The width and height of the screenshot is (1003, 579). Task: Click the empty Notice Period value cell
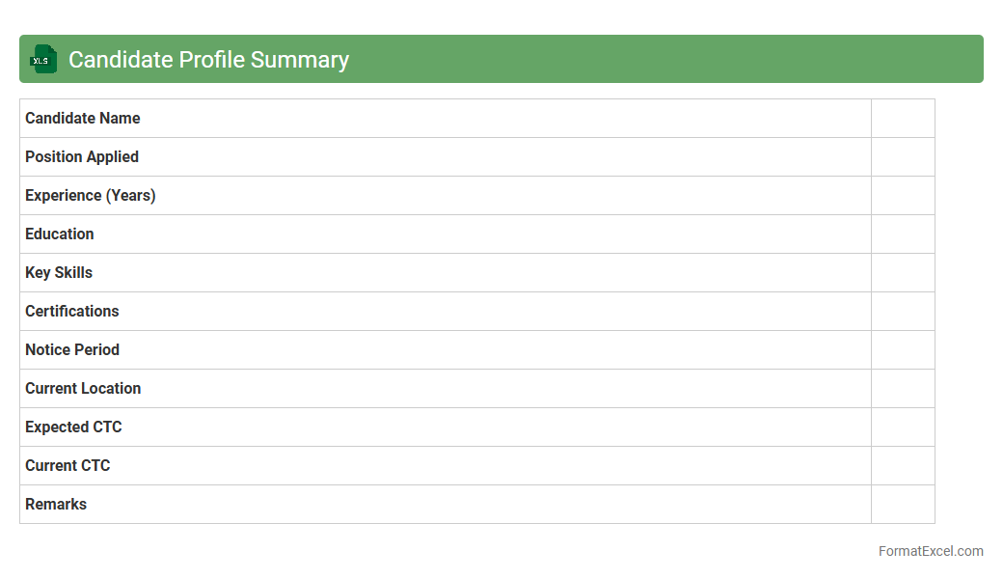[x=903, y=350]
